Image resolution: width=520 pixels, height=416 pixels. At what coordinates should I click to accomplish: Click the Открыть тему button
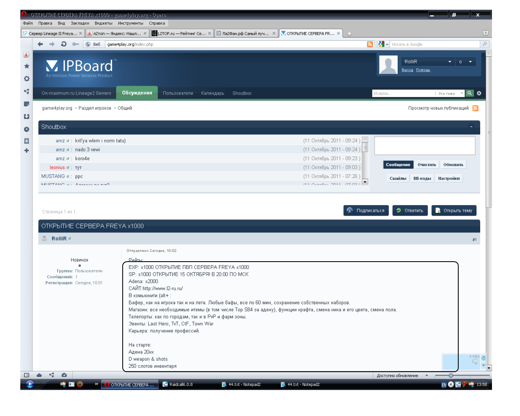[454, 210]
